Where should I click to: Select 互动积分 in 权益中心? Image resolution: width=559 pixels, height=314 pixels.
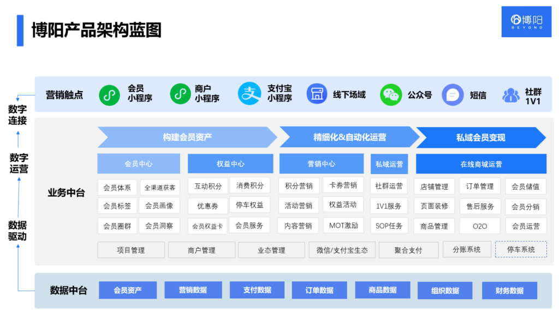pyautogui.click(x=207, y=185)
